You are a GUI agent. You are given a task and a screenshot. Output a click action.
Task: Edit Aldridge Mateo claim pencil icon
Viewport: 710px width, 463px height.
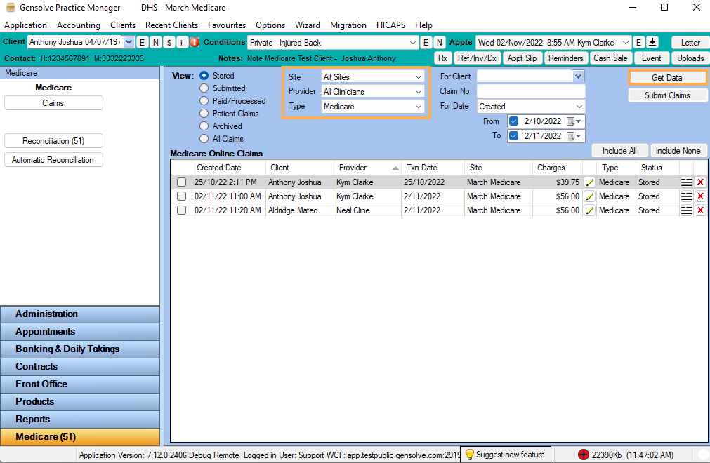(589, 210)
